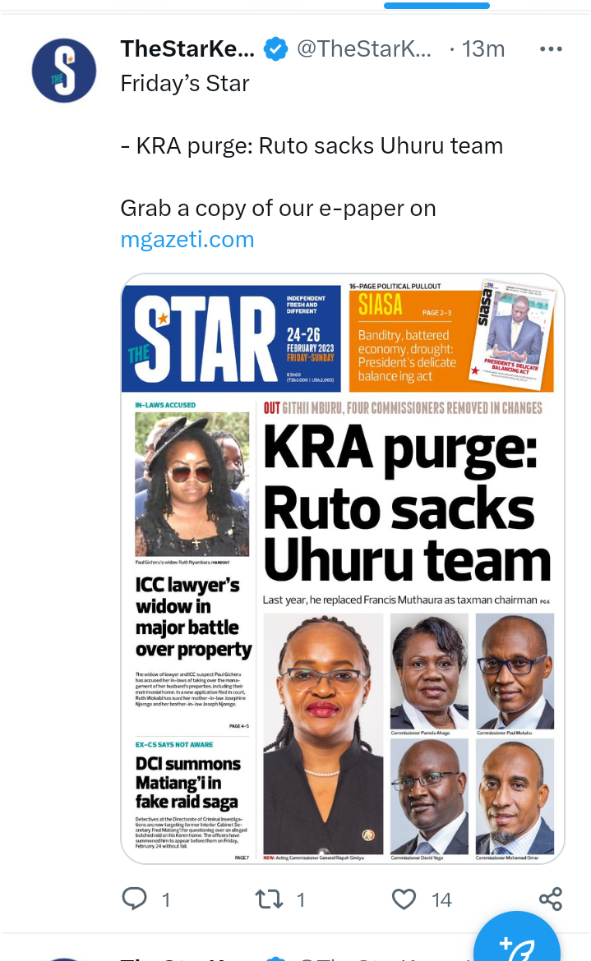Share the tweet via share icon

[x=551, y=899]
